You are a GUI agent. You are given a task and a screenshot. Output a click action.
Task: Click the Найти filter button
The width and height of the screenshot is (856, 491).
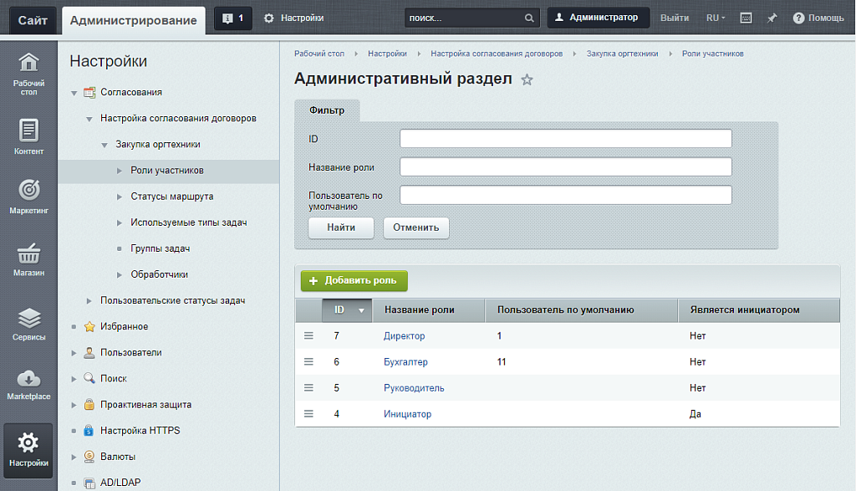[340, 227]
